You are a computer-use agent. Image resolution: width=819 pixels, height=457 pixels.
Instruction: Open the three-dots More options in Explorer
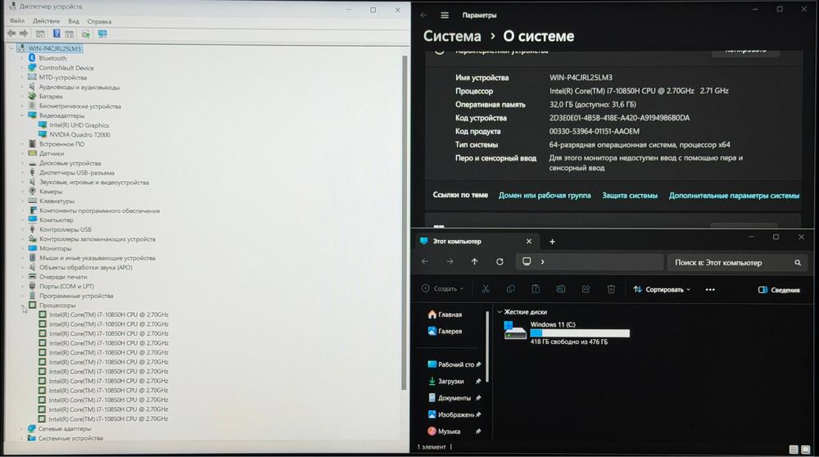710,289
